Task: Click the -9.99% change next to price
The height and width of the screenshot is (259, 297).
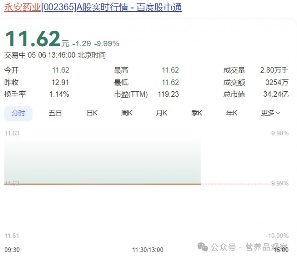Action: (x=107, y=43)
